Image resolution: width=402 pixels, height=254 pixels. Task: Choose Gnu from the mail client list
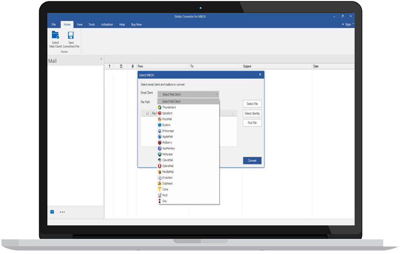click(189, 201)
